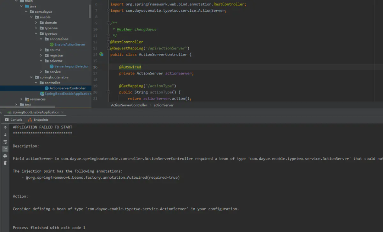Click the console Scroll Down arrow icon
This screenshot has width=383, height=232.
[x=5, y=135]
